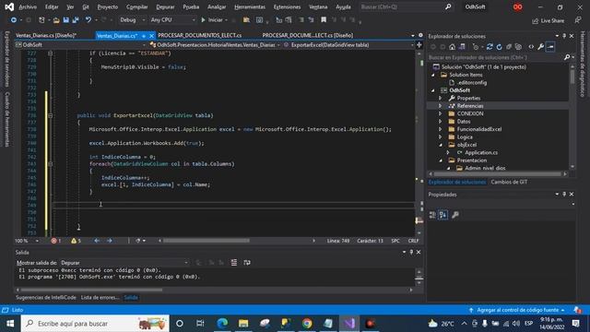Open the Extensiones menu
The width and height of the screenshot is (590, 332).
(287, 6)
